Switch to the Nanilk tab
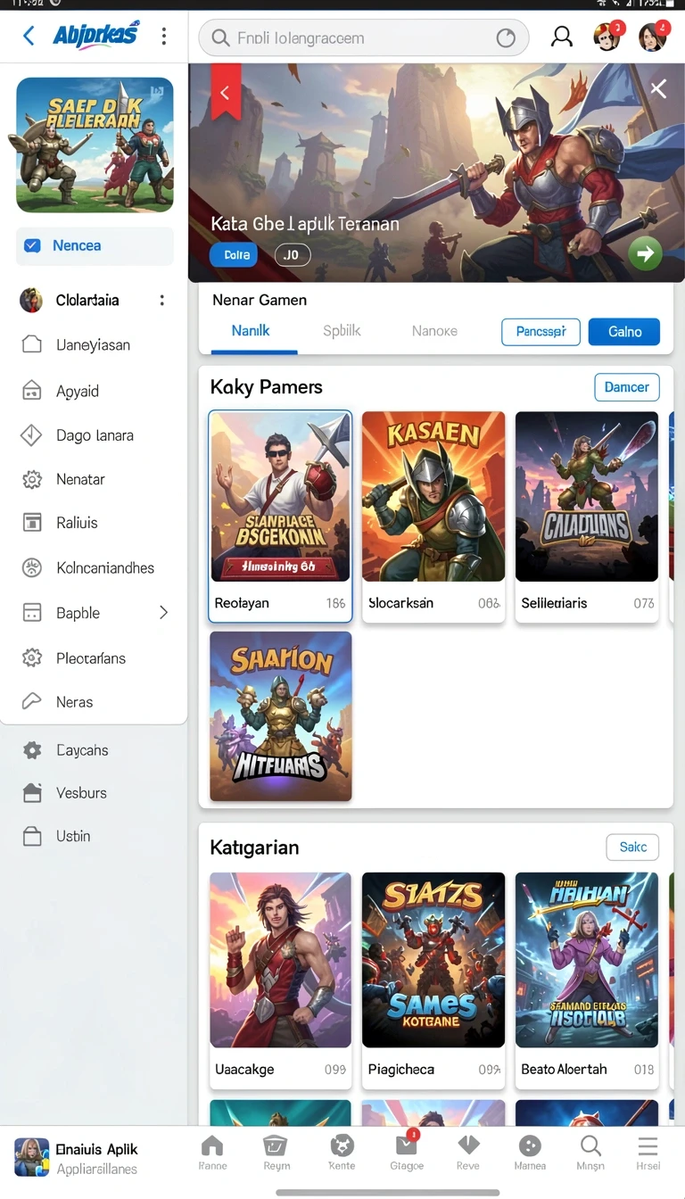This screenshot has width=685, height=1199. [x=251, y=331]
